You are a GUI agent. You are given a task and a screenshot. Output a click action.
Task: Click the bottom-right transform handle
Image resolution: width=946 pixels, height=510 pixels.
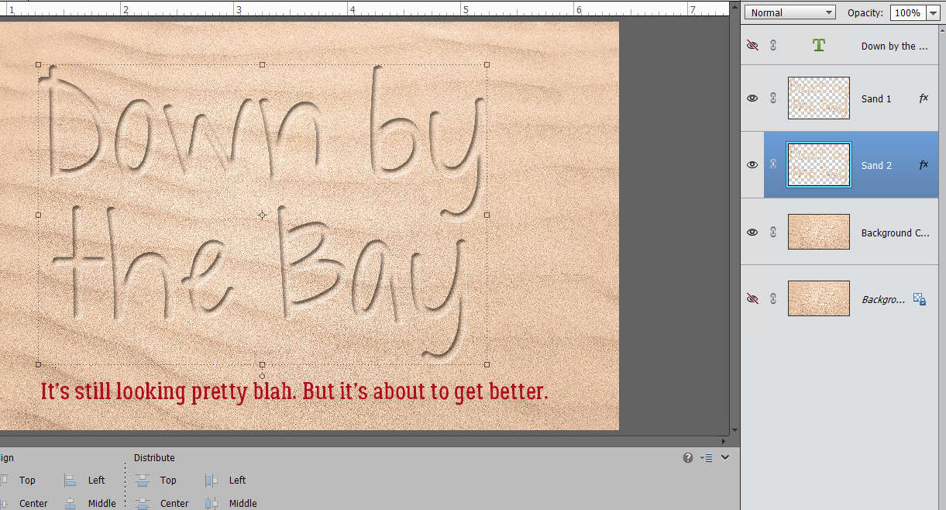click(x=487, y=364)
